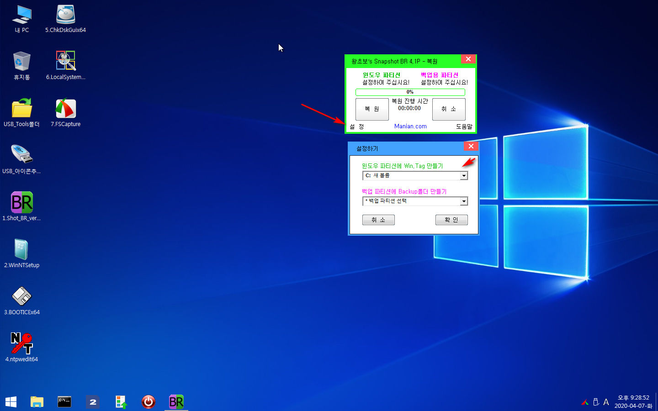Click the 백업용 파티션 label

point(440,75)
